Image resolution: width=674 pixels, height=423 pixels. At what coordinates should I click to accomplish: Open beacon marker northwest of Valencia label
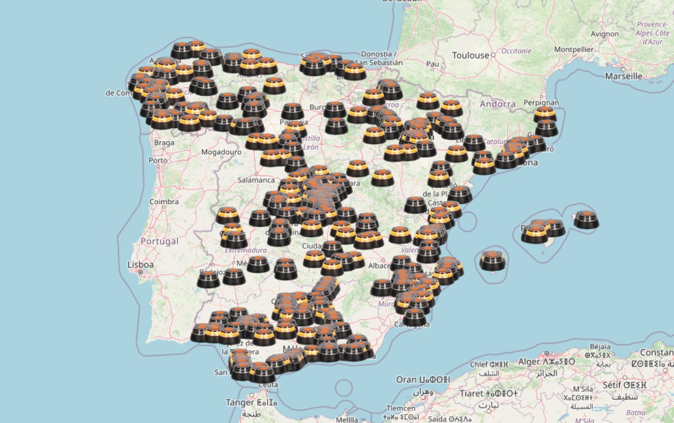400,234
